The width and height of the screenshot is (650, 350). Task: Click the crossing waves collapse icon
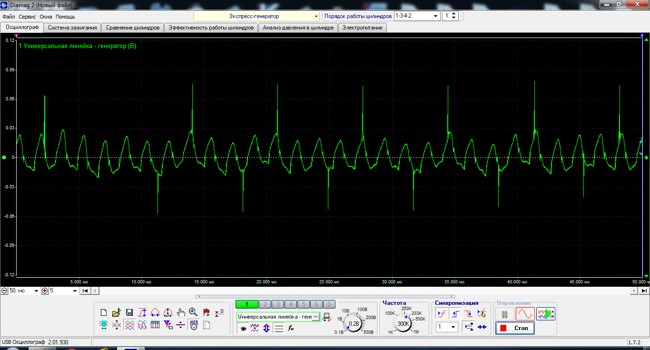tap(117, 325)
